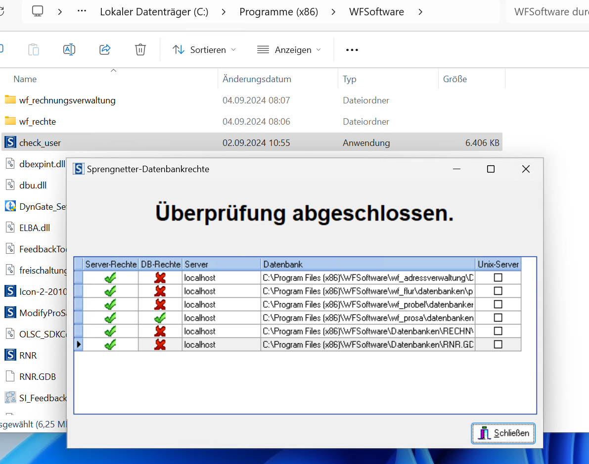Screen dimensions: 589x464
Task: Click localhost cell in wf_probel row
Action: pyautogui.click(x=221, y=304)
